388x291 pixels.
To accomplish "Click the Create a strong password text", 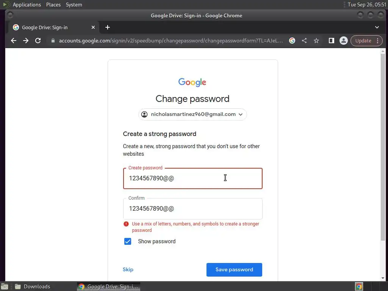I will point(160,134).
